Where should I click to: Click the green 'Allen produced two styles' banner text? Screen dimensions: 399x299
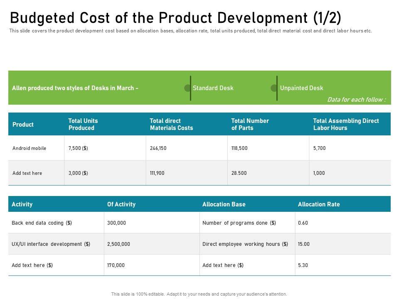(75, 88)
